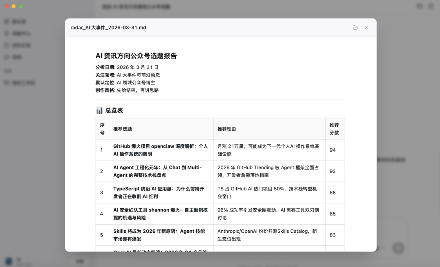Click the rightmost icon in the top toolbar
This screenshot has width=440, height=267.
(x=431, y=7)
